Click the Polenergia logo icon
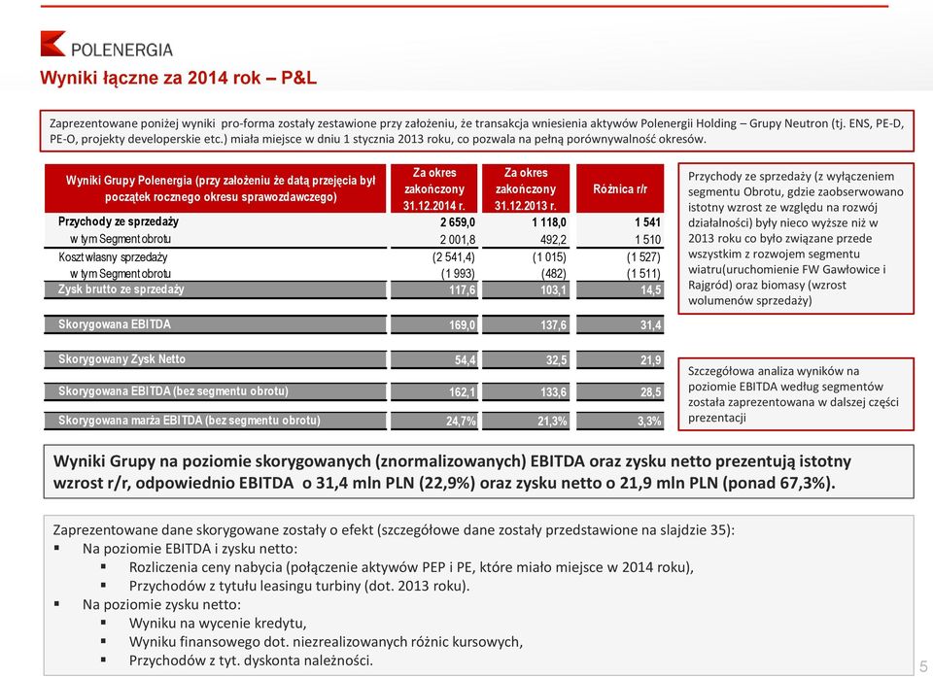The height and width of the screenshot is (677, 933). (x=52, y=44)
